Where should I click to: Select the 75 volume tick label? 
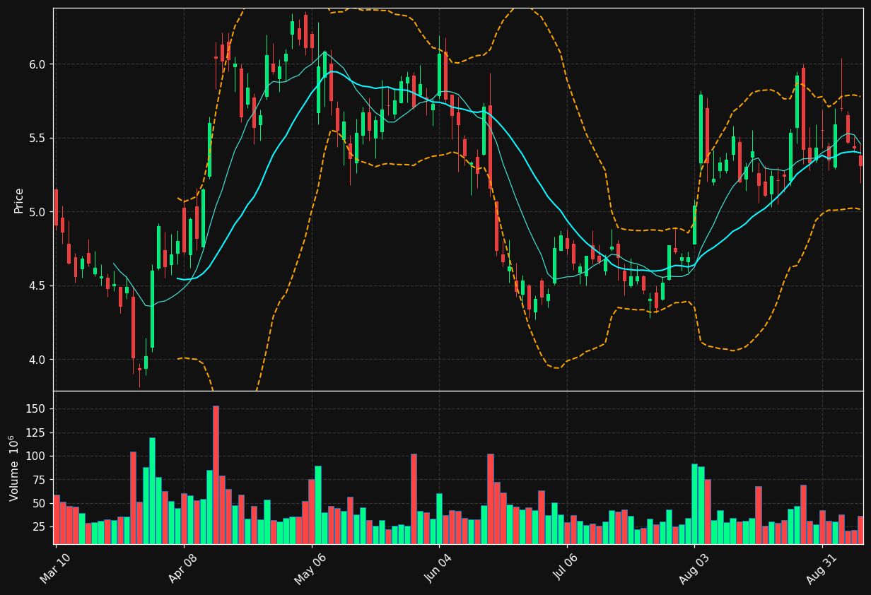pos(40,480)
